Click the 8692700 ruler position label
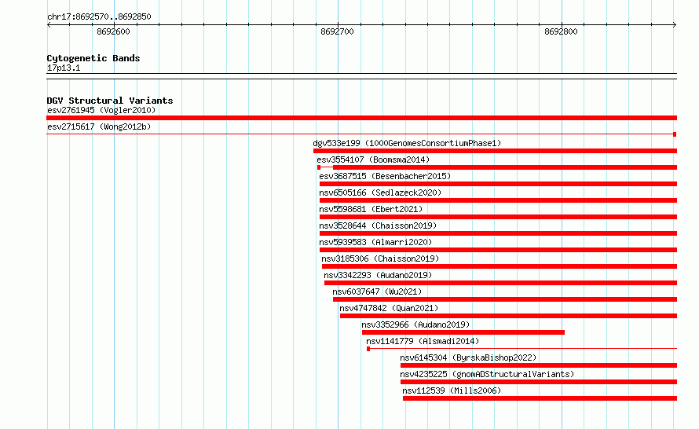This screenshot has height=429, width=699. click(337, 31)
